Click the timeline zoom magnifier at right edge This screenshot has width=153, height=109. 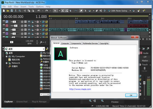click(150, 39)
